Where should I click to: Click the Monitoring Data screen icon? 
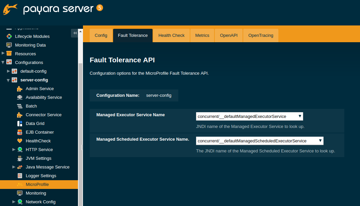[9, 45]
